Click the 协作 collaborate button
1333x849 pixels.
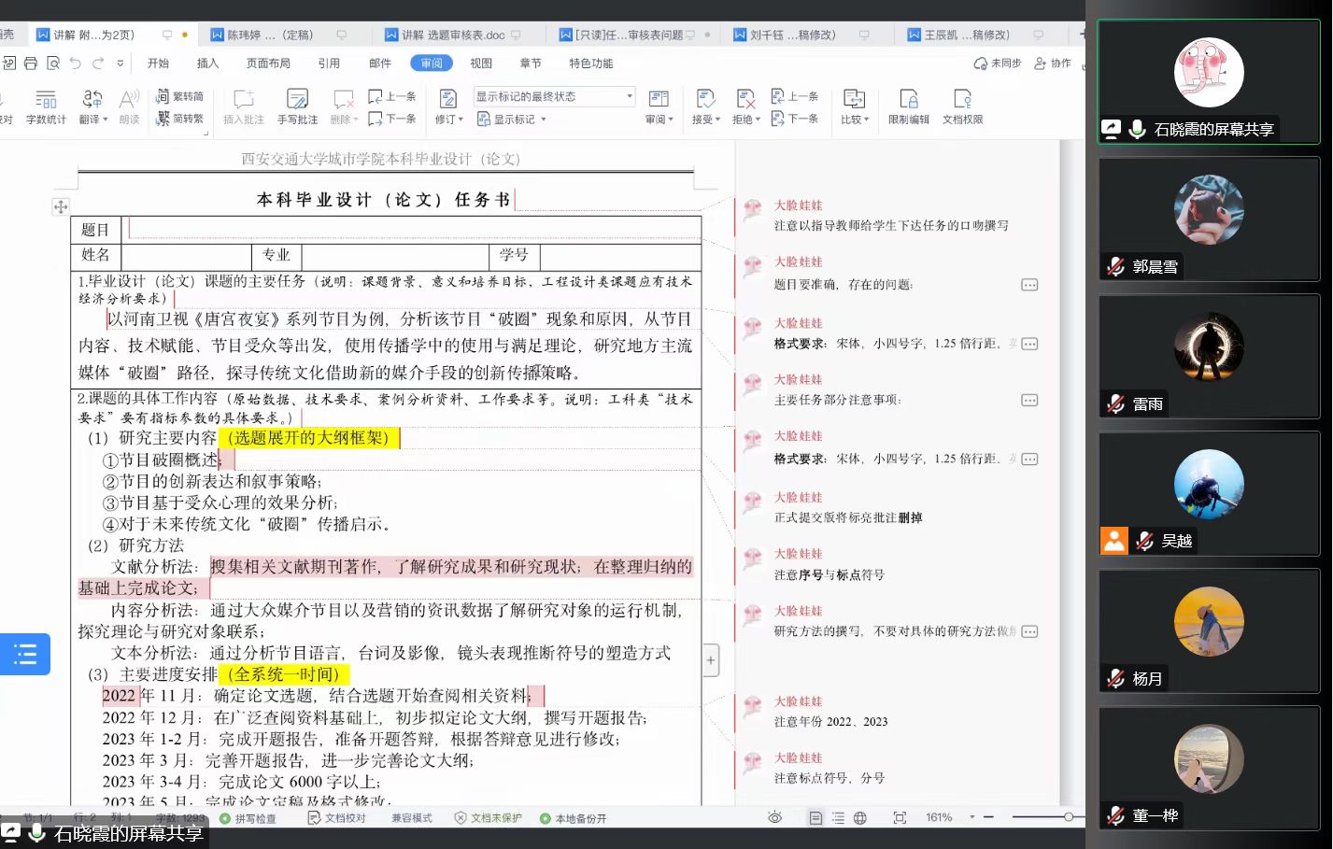pyautogui.click(x=1053, y=64)
